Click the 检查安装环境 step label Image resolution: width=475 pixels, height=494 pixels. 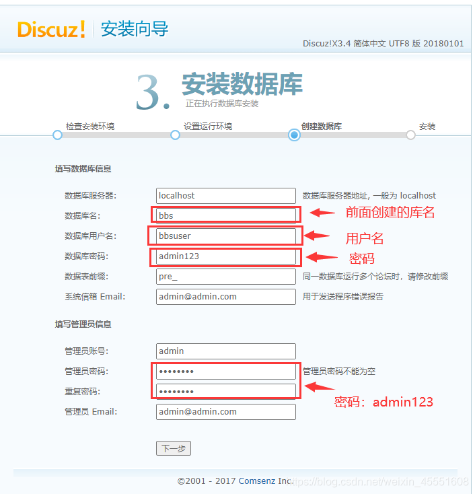(90, 127)
